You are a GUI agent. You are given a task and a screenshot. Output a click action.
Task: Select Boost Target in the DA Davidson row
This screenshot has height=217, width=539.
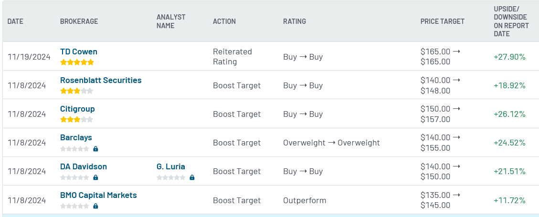[237, 171]
